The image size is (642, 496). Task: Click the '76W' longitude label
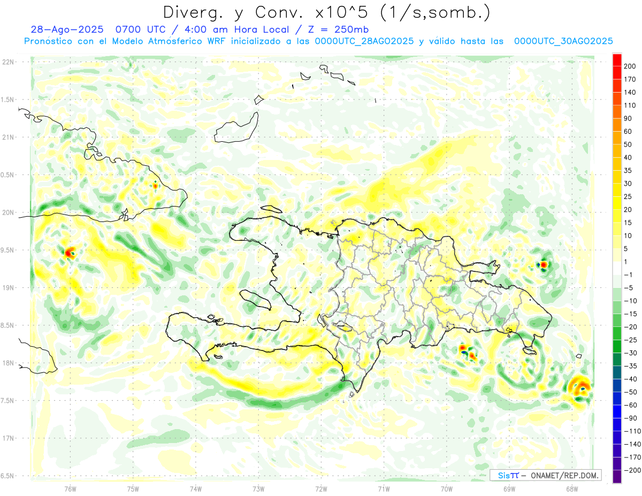click(x=70, y=488)
